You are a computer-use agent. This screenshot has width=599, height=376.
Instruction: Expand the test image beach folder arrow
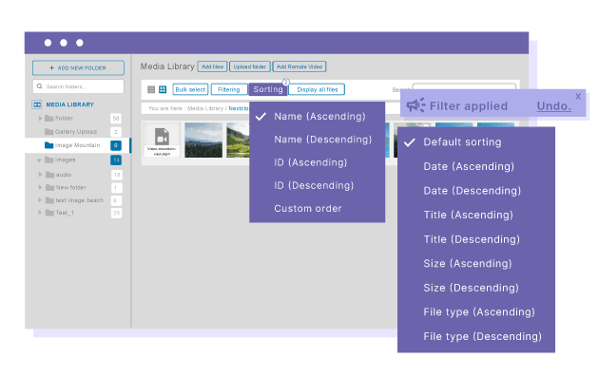[x=40, y=199]
